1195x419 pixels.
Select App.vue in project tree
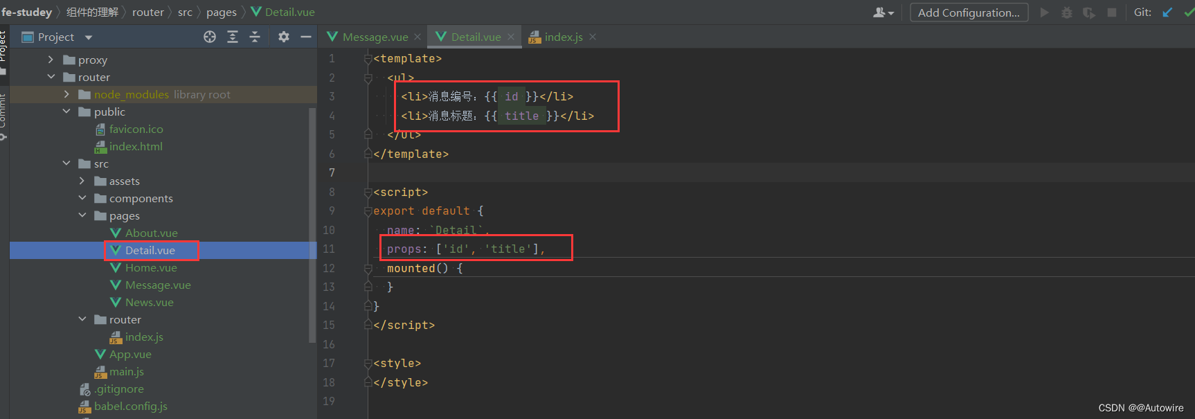[130, 354]
